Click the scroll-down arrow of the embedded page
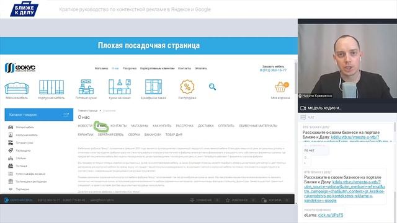The width and height of the screenshot is (397, 223). (296, 203)
